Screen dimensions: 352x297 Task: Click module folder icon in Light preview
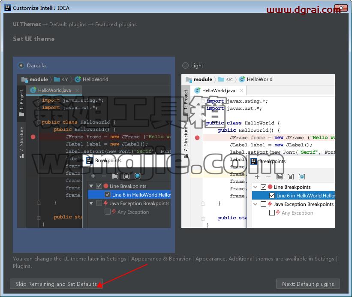(189, 79)
